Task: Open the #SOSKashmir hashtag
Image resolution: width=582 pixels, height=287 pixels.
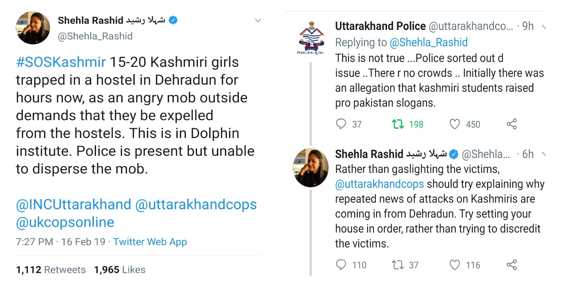Action: [61, 62]
